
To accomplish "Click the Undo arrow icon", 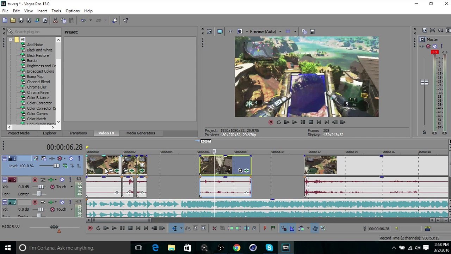I will 84,20.
